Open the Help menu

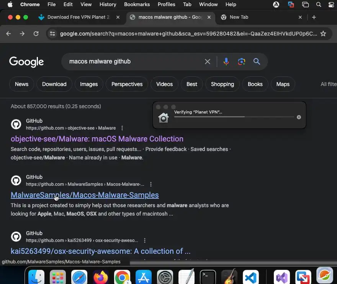[x=231, y=5]
